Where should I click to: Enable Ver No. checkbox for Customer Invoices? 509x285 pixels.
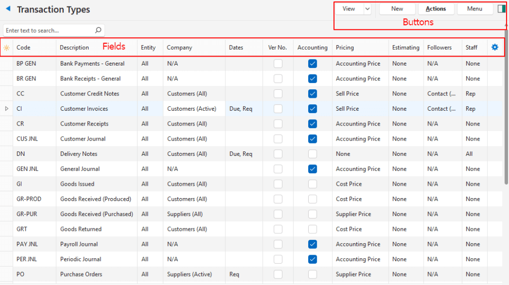278,108
